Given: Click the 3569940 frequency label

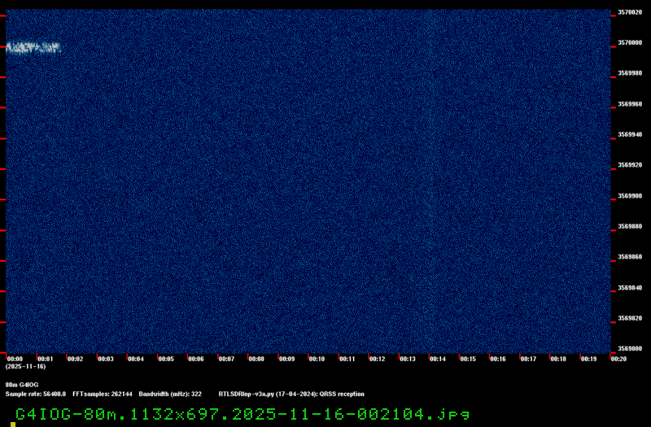Looking at the screenshot, I should click(x=630, y=134).
